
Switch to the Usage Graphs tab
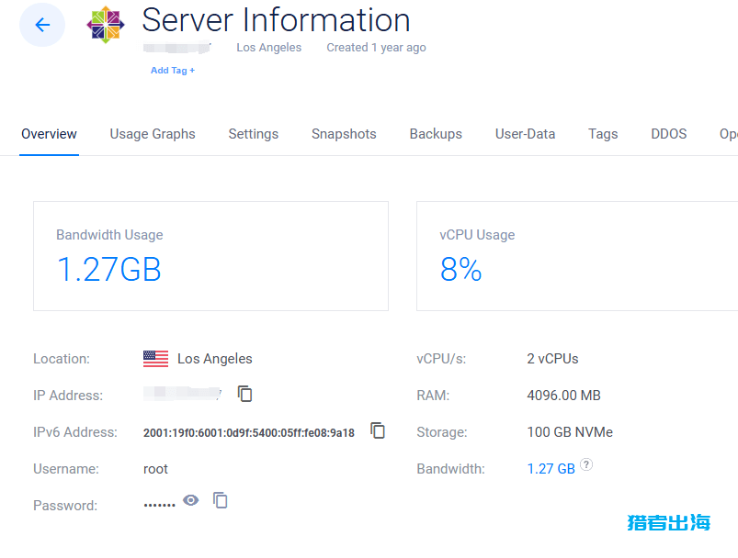(x=153, y=134)
